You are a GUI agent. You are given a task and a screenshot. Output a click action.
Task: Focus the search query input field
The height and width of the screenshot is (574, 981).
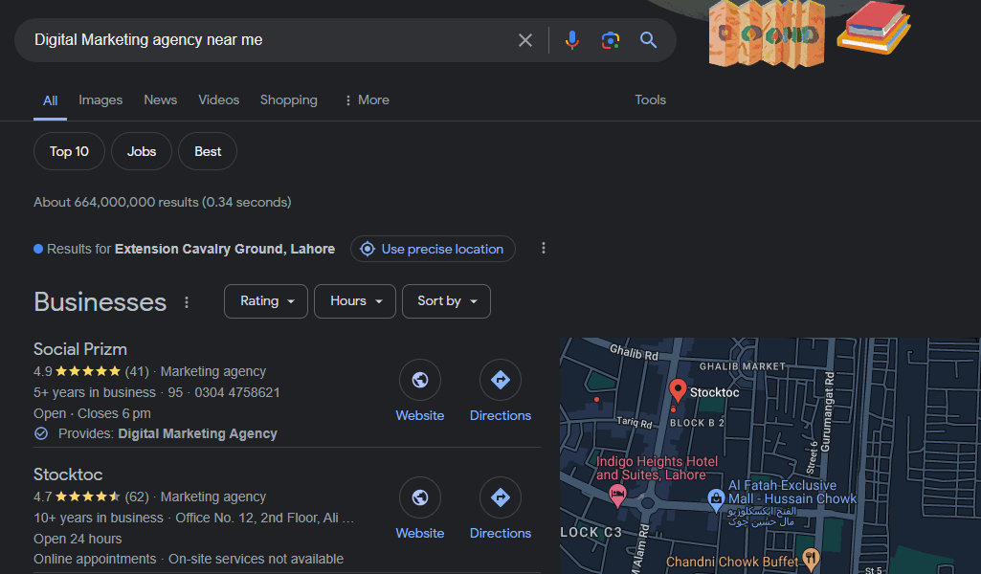point(269,40)
